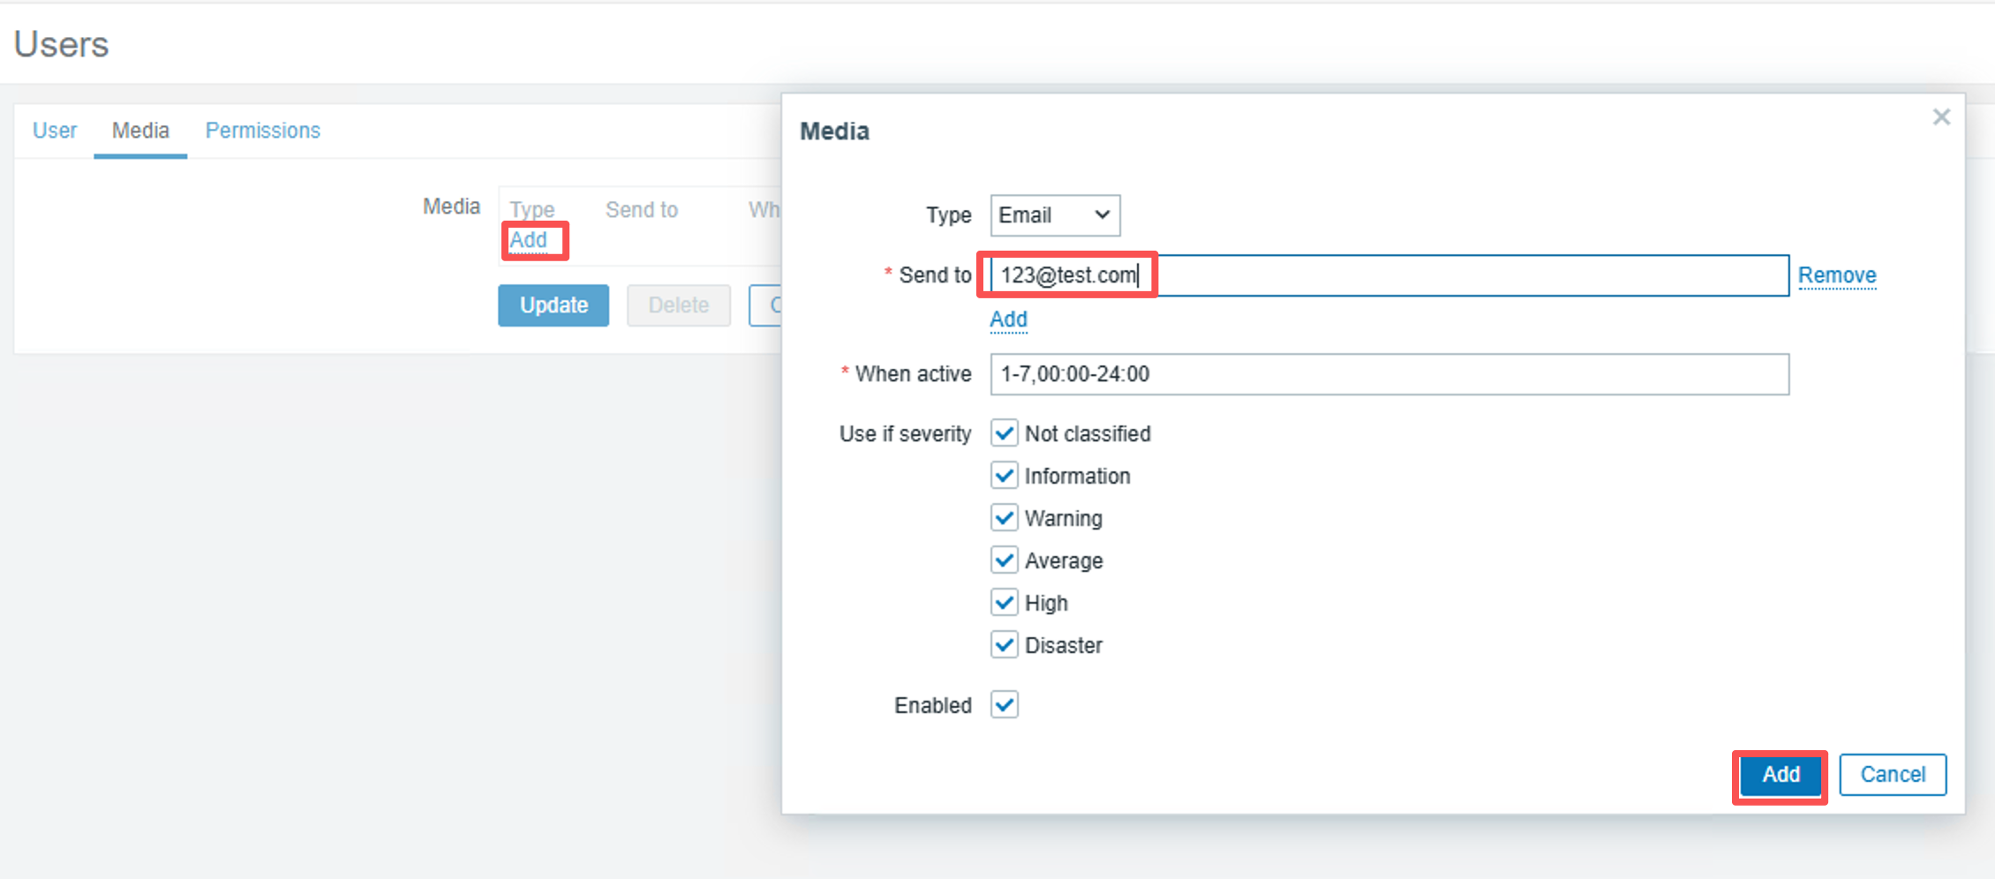Toggle the High severity checkbox
The image size is (1995, 879).
(x=1004, y=603)
